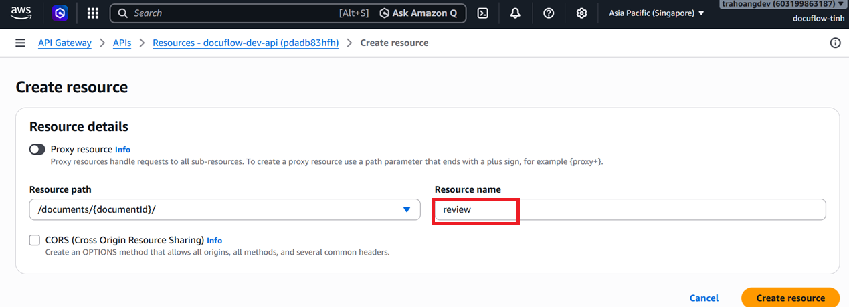Image resolution: width=849 pixels, height=307 pixels.
Task: Open Resources - docuflow-dev-api breadcrumb
Action: 246,43
